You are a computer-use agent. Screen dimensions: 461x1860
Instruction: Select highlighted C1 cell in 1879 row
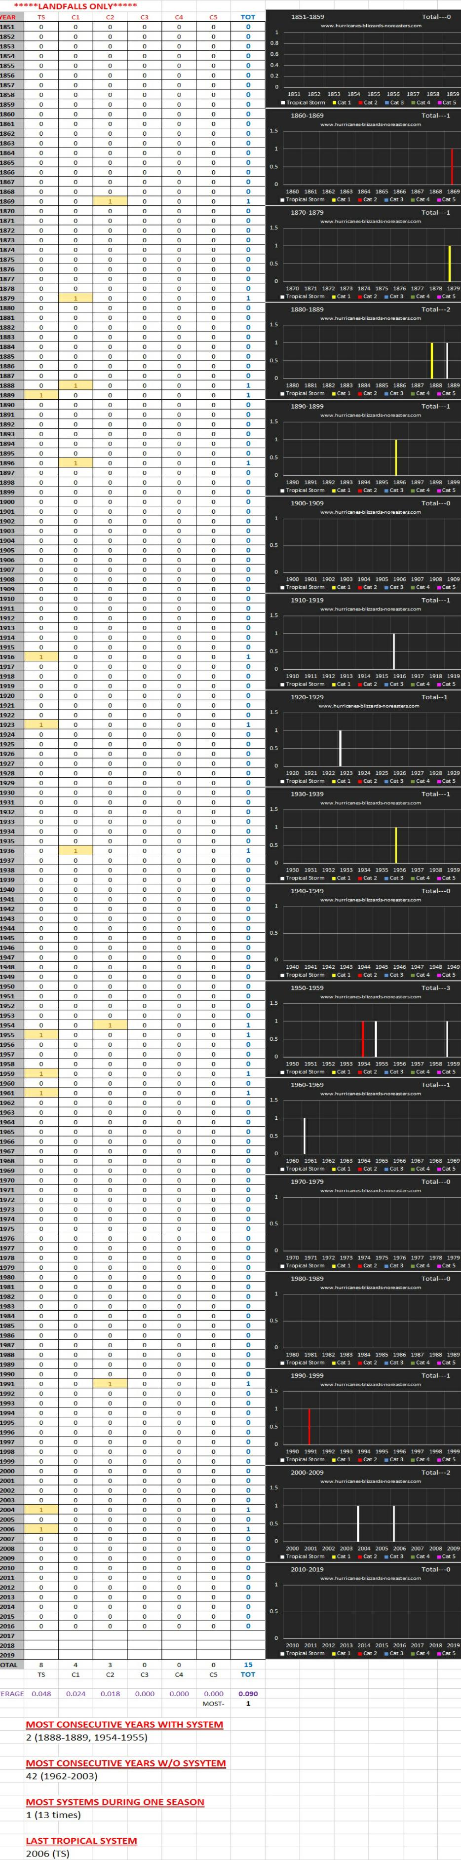click(76, 298)
